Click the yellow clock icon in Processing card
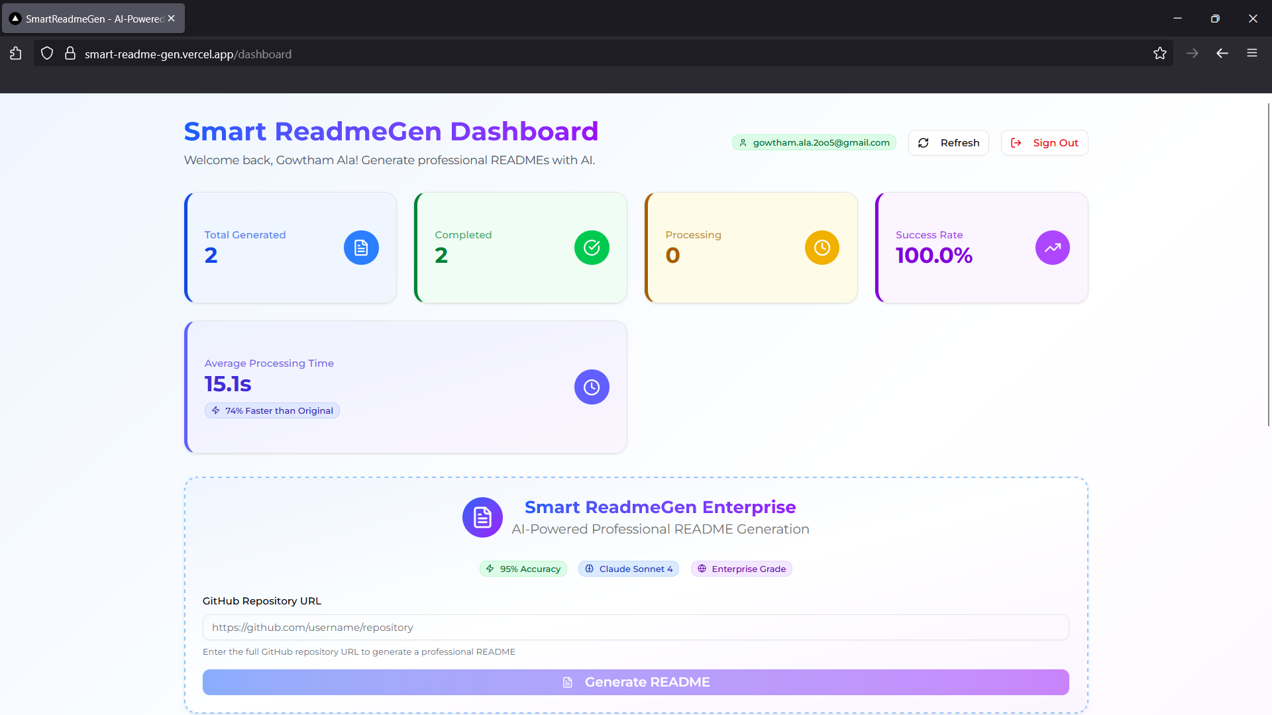This screenshot has width=1272, height=715. pos(821,248)
